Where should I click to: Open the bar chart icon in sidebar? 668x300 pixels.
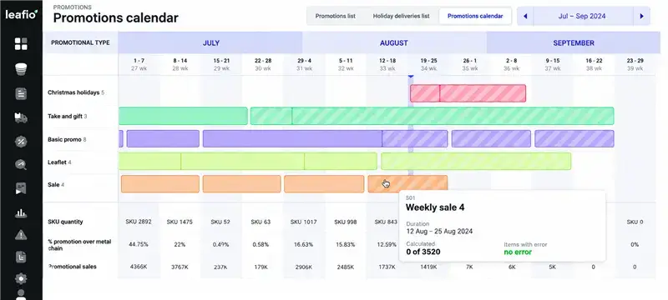pyautogui.click(x=21, y=213)
